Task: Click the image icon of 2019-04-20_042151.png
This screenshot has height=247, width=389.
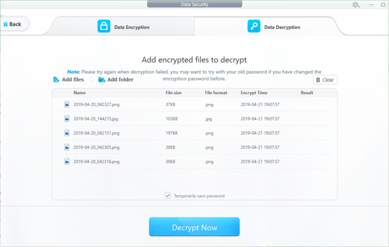Action: [67, 133]
